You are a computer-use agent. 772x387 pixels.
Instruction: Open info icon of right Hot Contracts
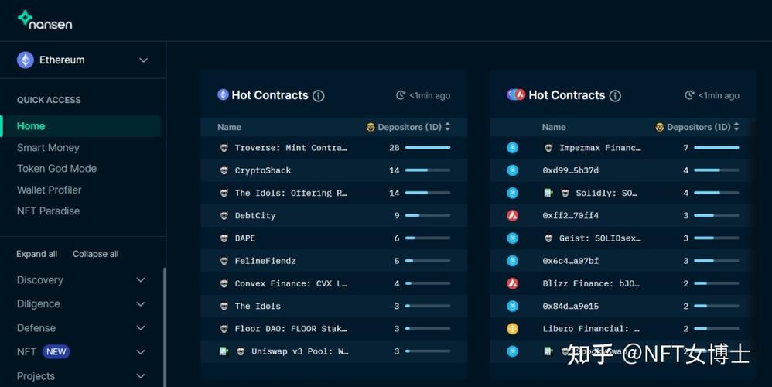pos(615,95)
